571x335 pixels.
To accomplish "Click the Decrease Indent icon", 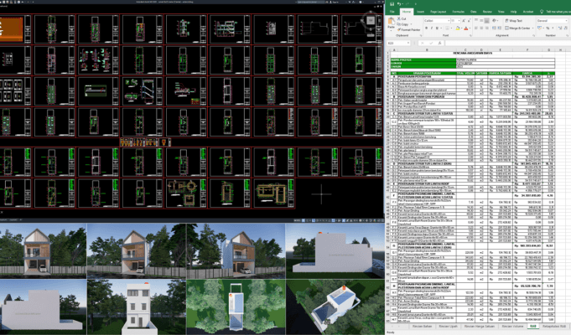I will (494, 28).
